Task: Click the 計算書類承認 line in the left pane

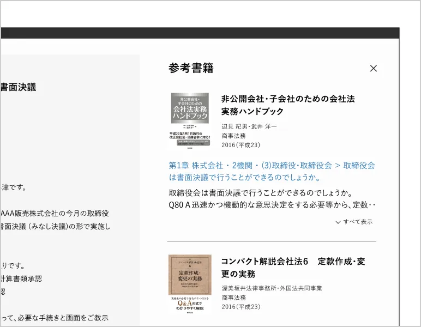Action: tap(21, 278)
